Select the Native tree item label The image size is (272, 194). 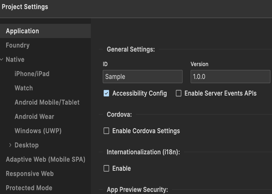tap(15, 59)
